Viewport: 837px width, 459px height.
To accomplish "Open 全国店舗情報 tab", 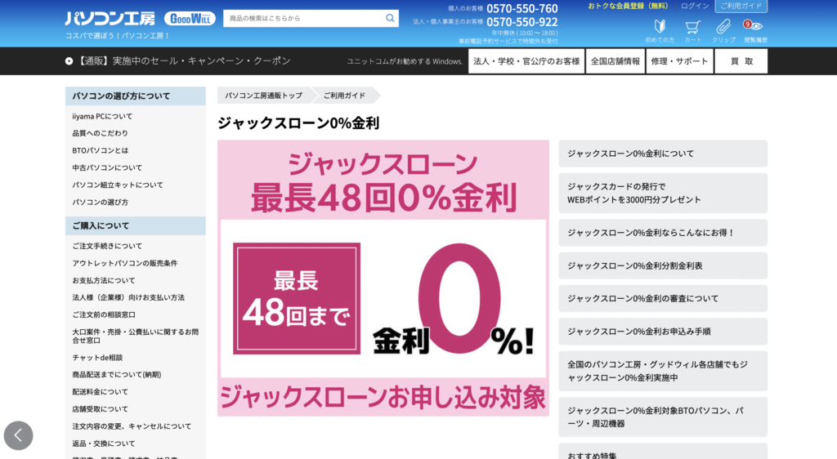I will click(x=615, y=61).
